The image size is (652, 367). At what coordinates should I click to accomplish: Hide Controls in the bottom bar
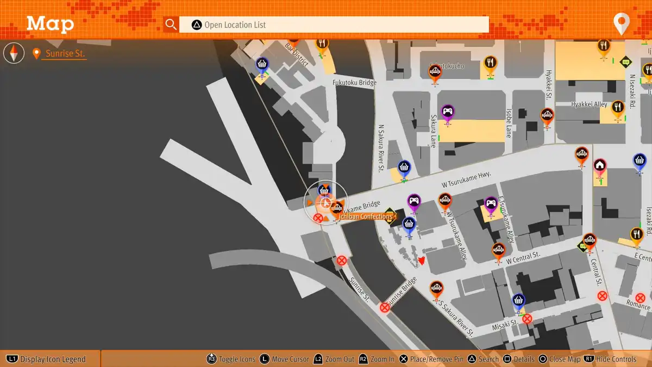[x=610, y=359]
